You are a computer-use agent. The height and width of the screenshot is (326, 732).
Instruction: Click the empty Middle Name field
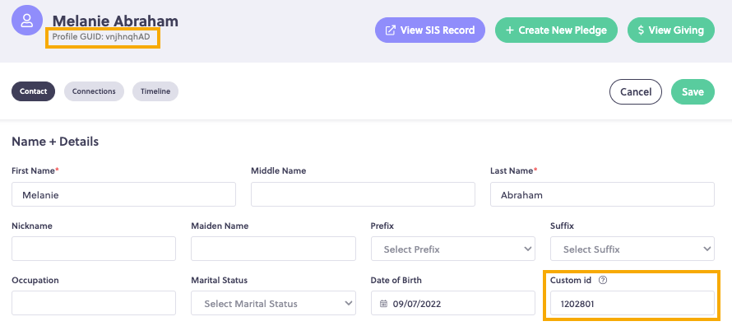point(363,194)
